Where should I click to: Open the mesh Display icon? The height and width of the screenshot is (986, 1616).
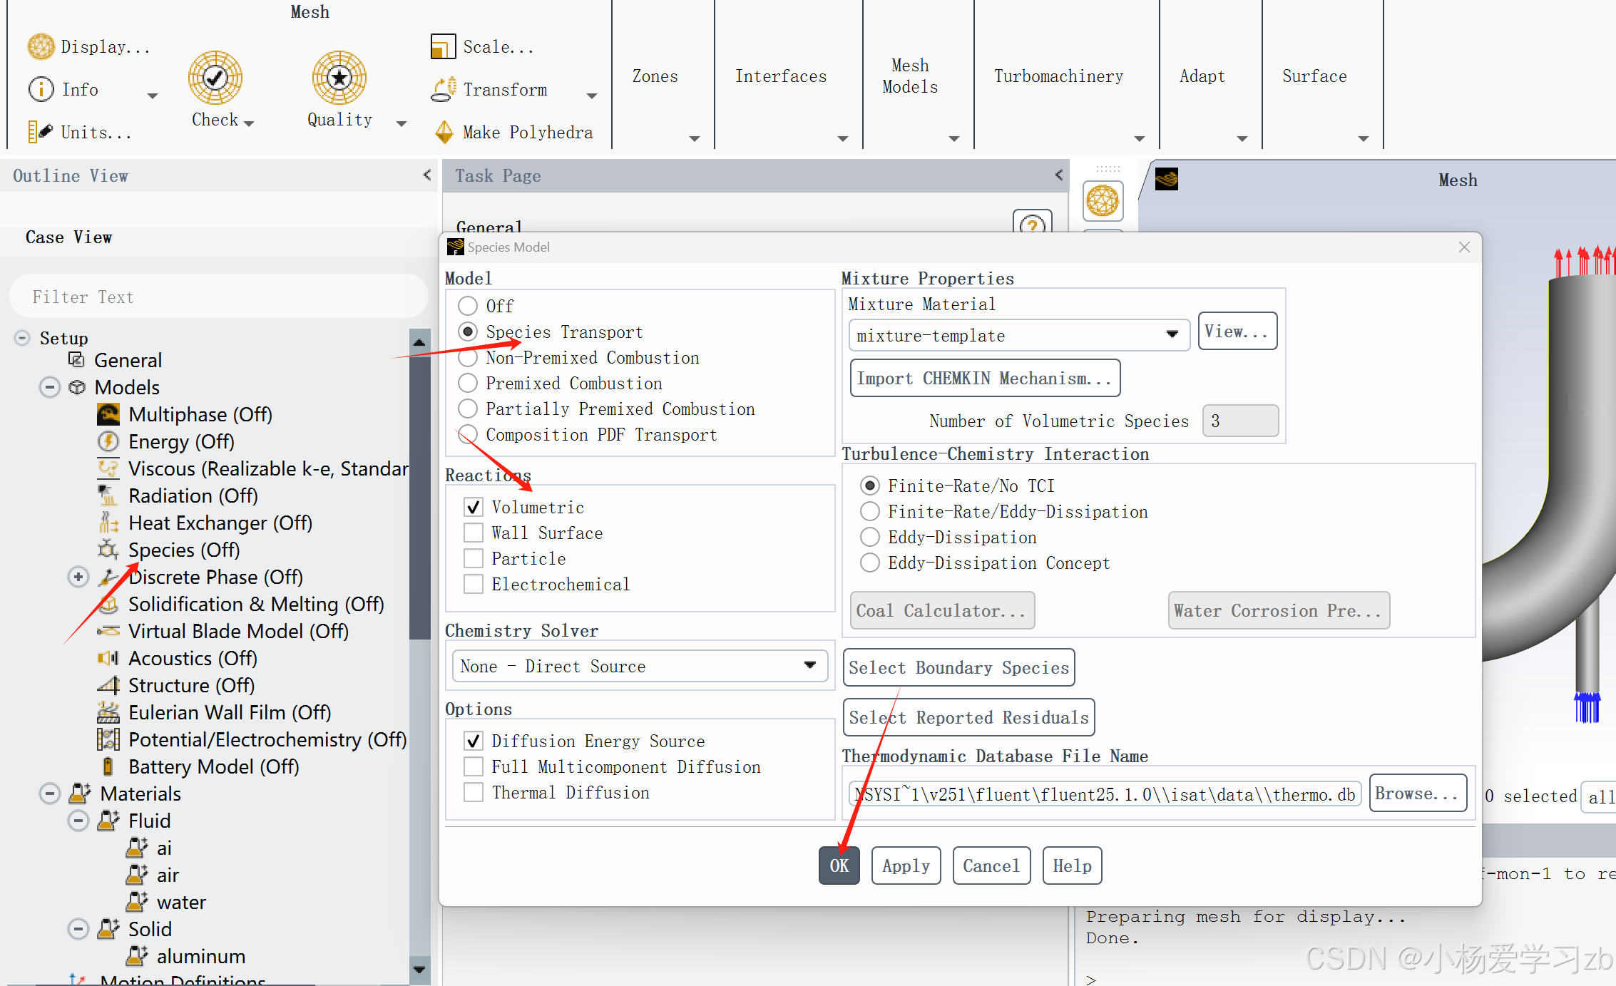pyautogui.click(x=41, y=47)
